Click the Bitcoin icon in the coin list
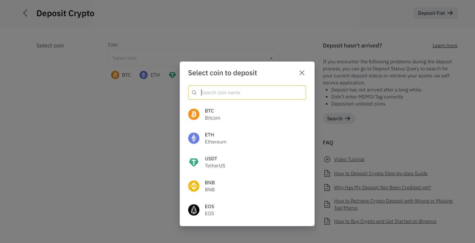This screenshot has height=243, width=475. tap(194, 114)
